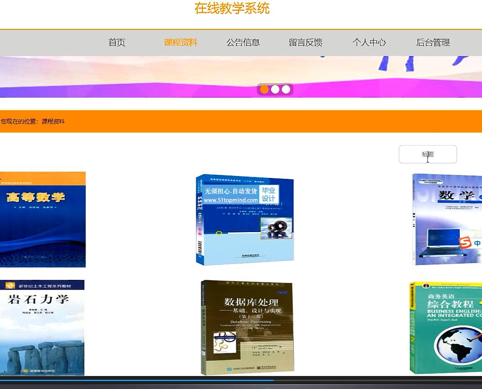
Task: Select the 课程资料 navigation tab
Action: [x=180, y=42]
